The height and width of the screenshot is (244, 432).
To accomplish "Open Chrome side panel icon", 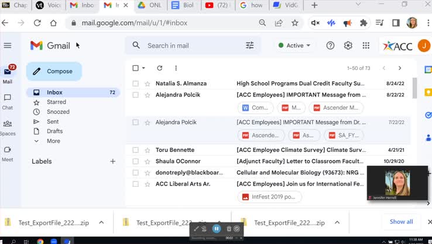I will (396, 23).
